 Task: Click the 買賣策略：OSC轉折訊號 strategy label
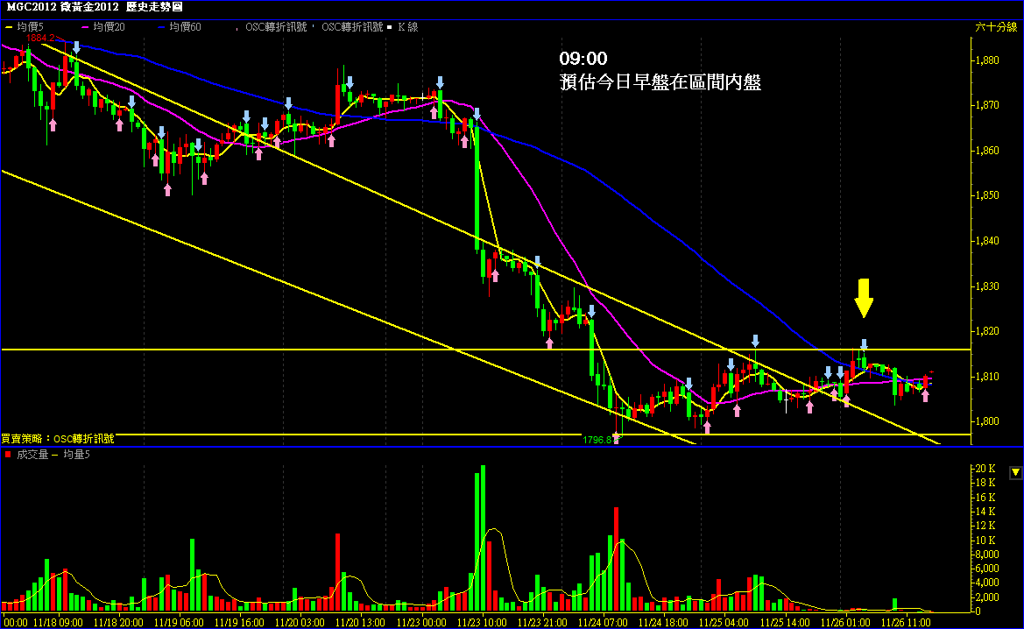pyautogui.click(x=58, y=439)
